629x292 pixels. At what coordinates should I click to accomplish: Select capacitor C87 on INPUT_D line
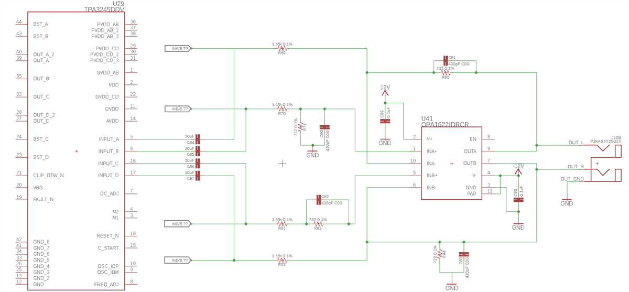(198, 176)
